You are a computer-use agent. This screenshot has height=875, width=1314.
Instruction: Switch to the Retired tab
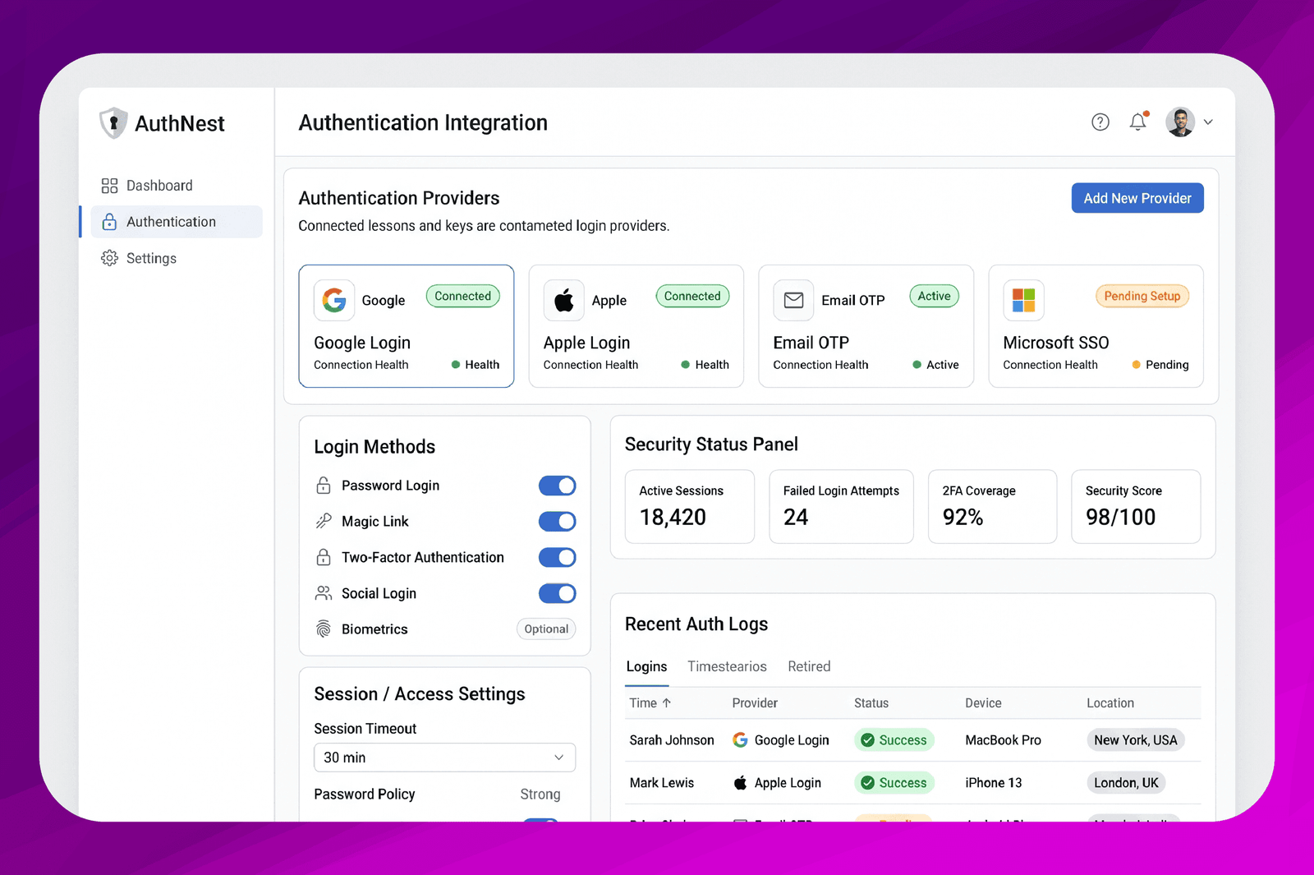click(x=809, y=666)
